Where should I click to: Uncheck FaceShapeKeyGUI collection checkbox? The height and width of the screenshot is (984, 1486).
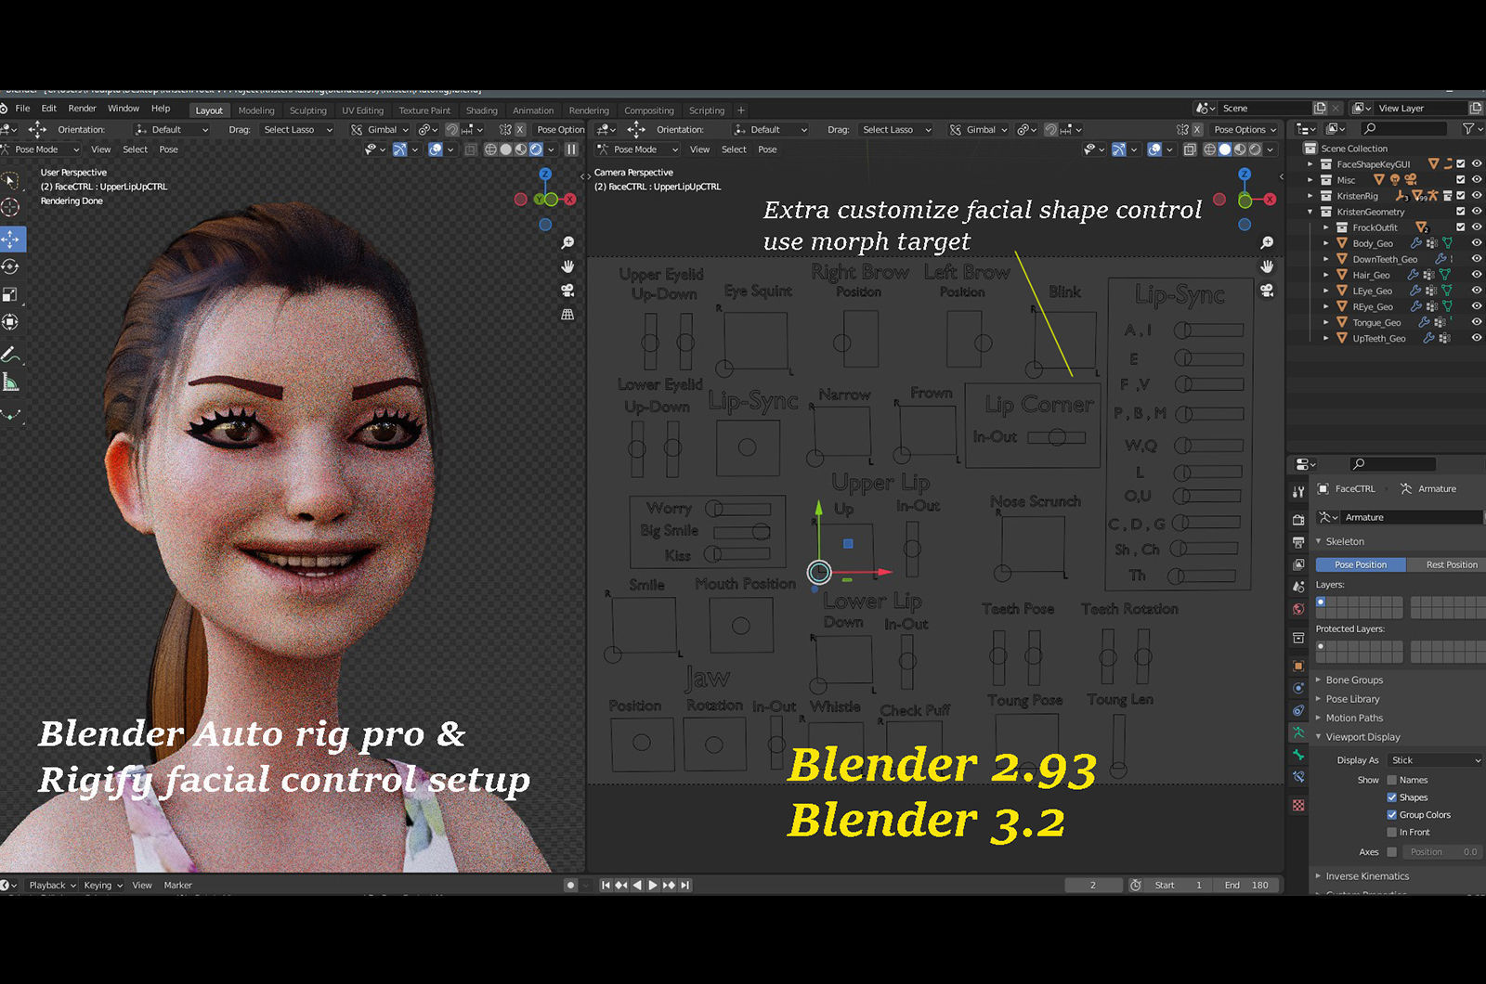tap(1460, 164)
